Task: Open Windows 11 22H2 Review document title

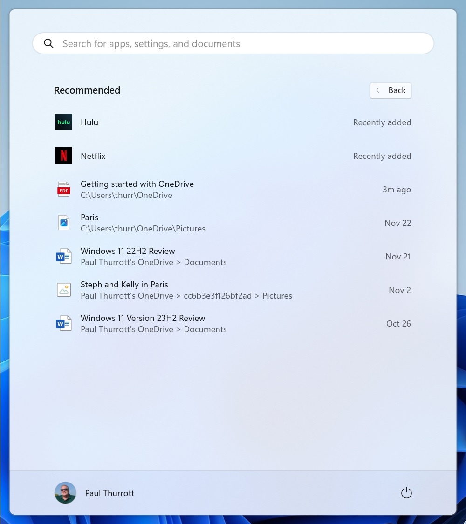Action: tap(128, 251)
